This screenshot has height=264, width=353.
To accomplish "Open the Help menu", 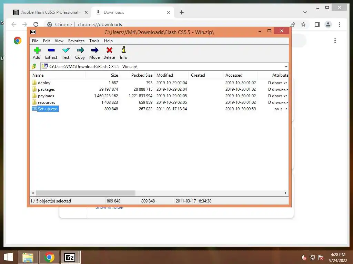I will (108, 41).
